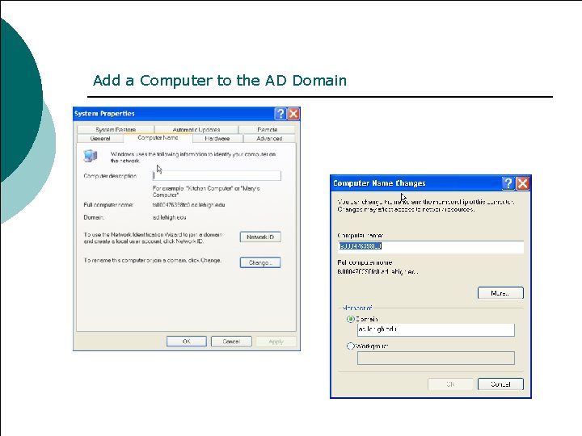Screen dimensions: 582x436
Task: Click the 'Add a Computer to the AD Domain' heading
Action: 220,81
